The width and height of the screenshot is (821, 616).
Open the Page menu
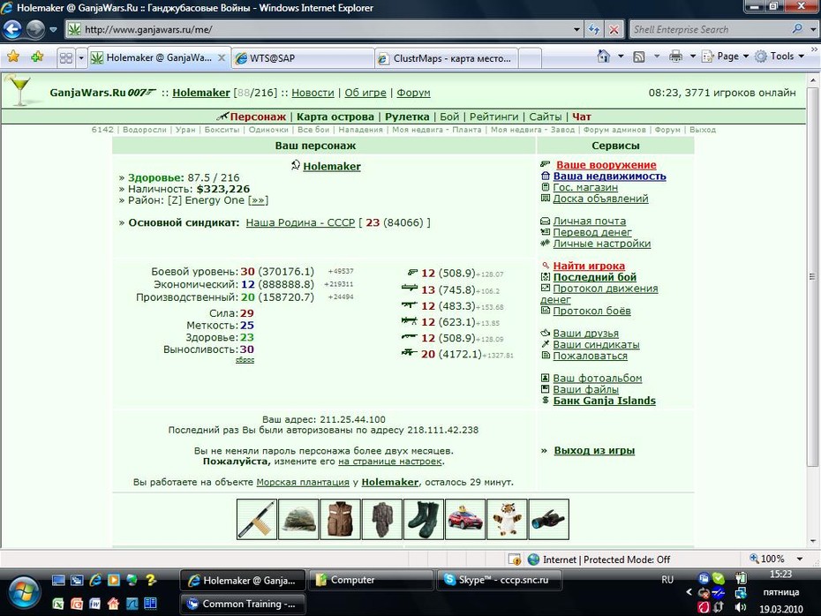tap(725, 56)
